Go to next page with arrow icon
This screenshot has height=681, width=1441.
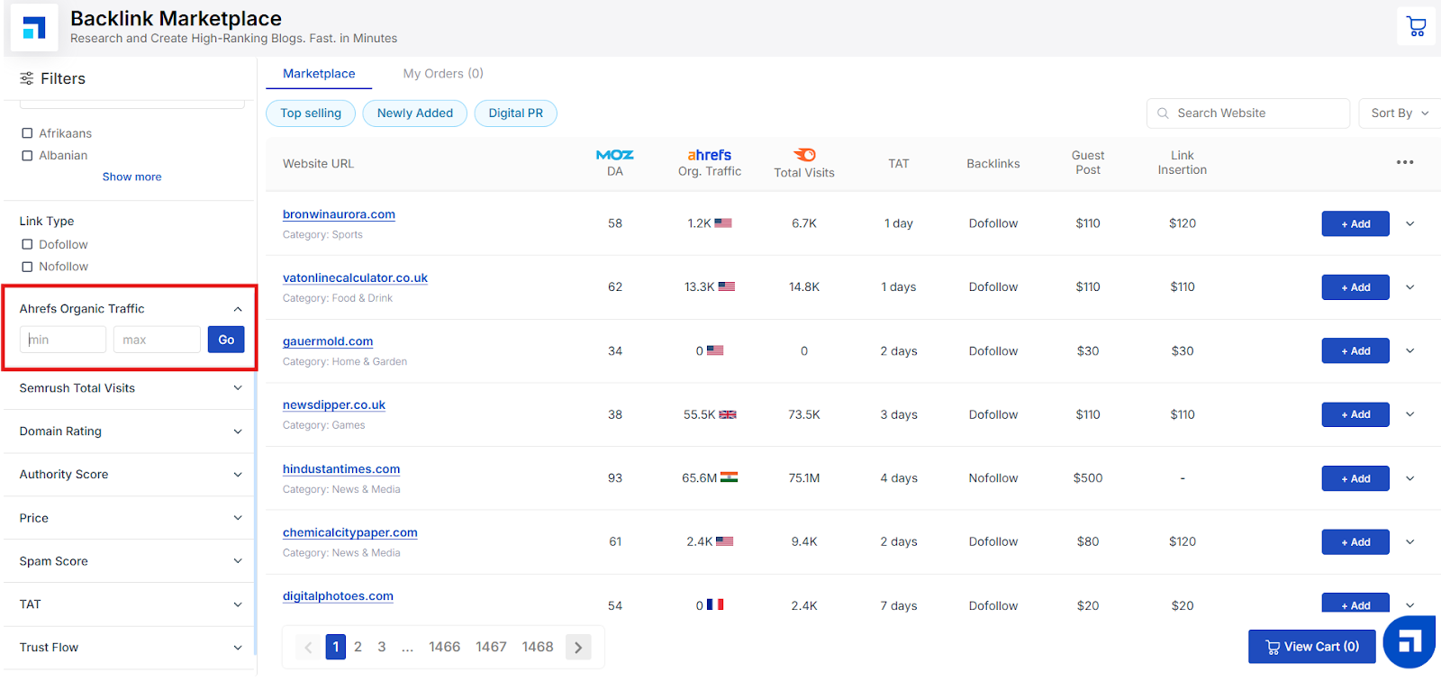[x=578, y=647]
